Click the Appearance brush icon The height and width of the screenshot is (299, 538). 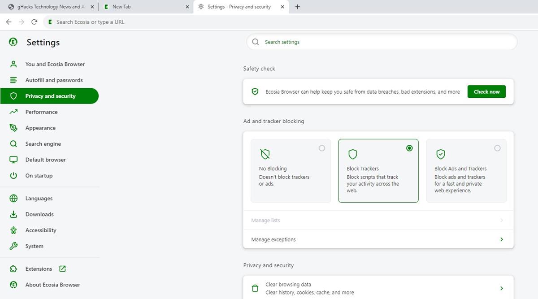point(13,128)
